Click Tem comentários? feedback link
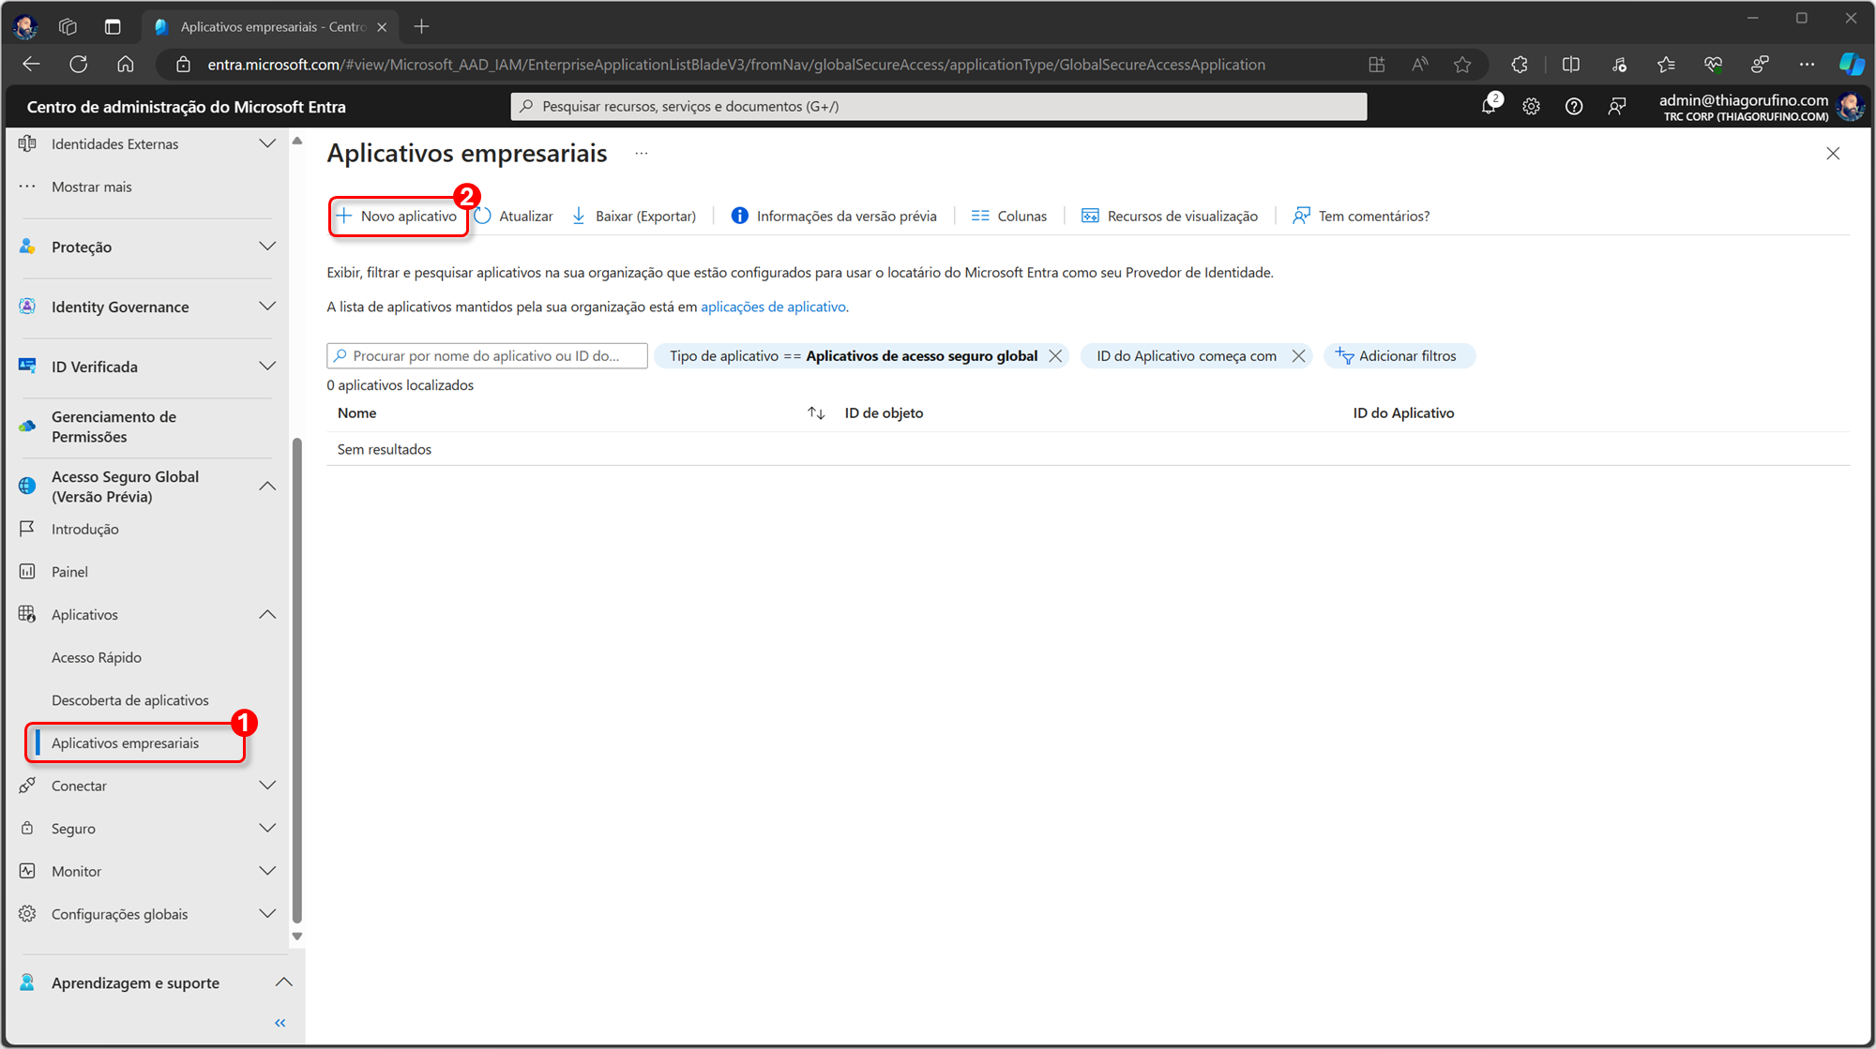This screenshot has height=1049, width=1876. click(x=1361, y=216)
